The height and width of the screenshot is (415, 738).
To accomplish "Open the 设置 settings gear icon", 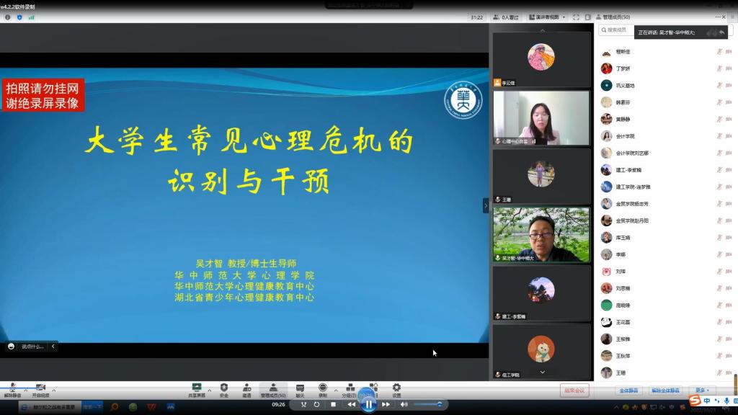I will 396,389.
